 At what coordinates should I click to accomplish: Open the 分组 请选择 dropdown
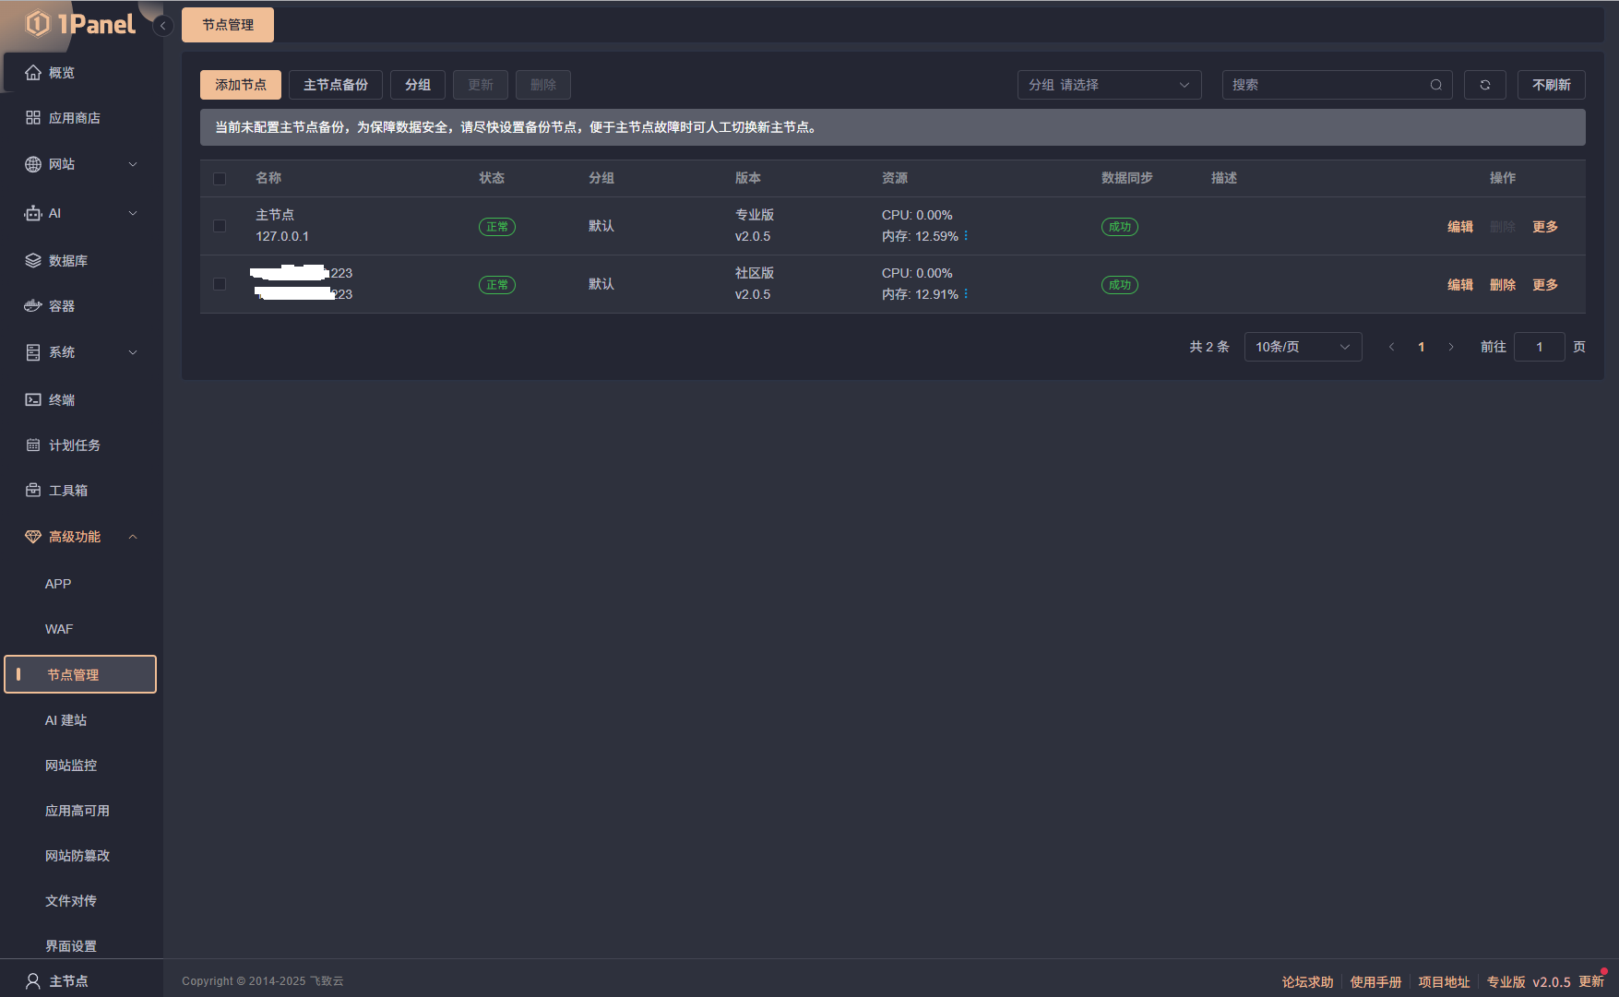pos(1109,85)
